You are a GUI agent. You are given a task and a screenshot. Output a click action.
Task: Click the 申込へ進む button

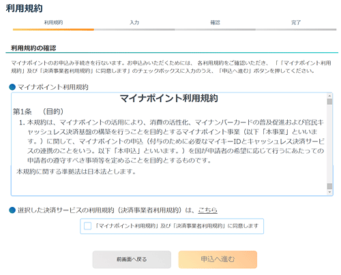218,259
